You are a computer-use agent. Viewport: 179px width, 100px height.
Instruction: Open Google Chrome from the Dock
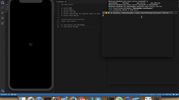(x=81, y=98)
